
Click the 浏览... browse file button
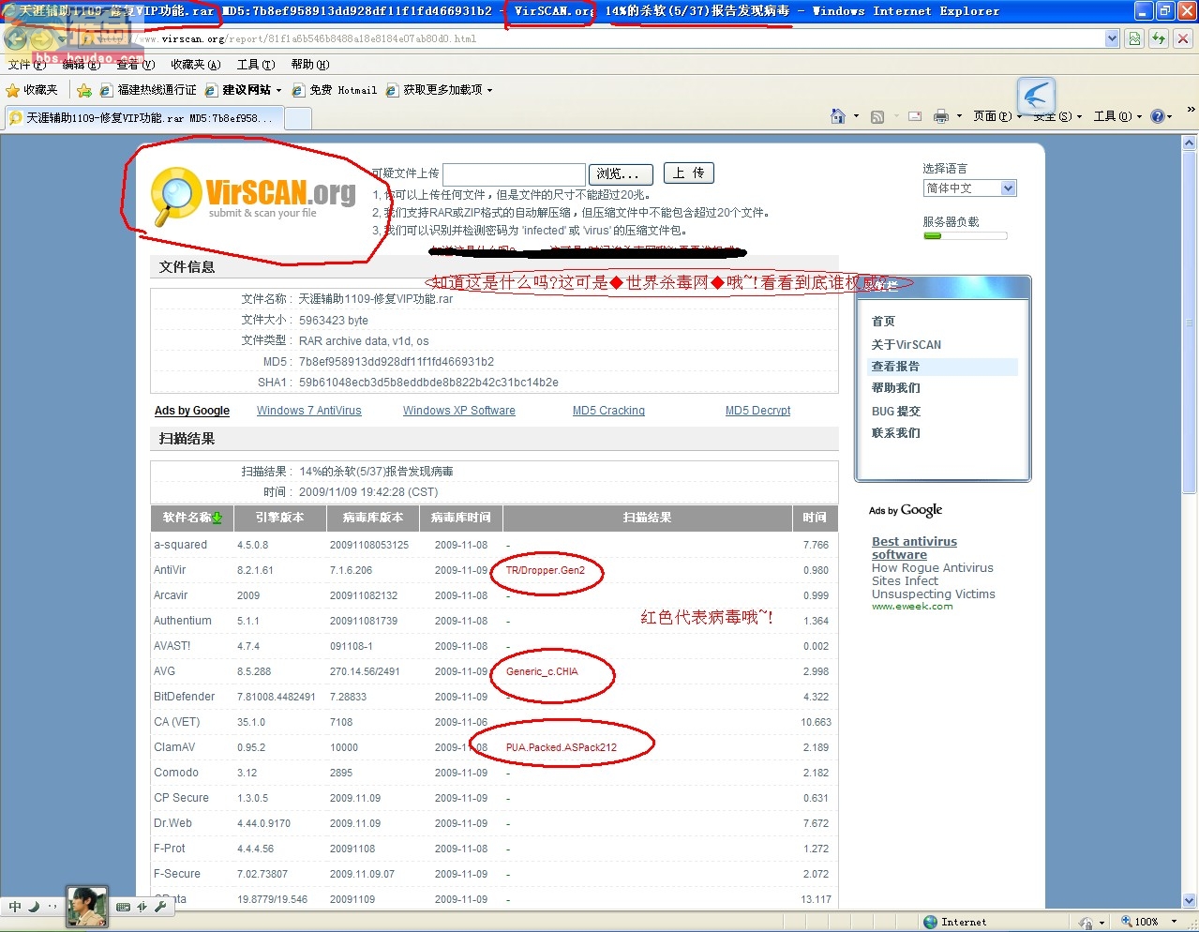pos(619,173)
